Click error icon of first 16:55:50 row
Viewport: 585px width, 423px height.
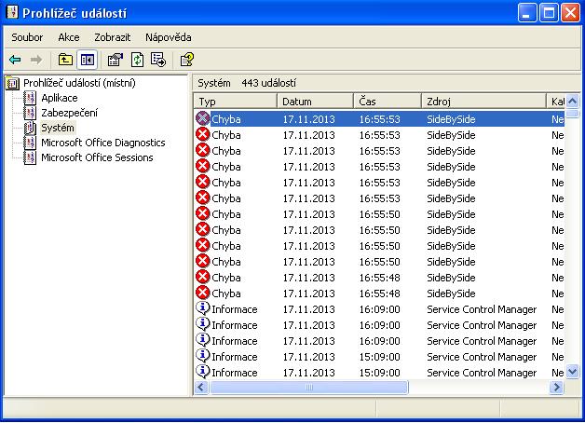pos(202,213)
